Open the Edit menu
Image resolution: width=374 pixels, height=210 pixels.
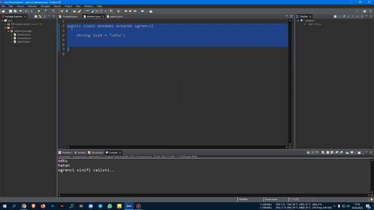(11, 6)
